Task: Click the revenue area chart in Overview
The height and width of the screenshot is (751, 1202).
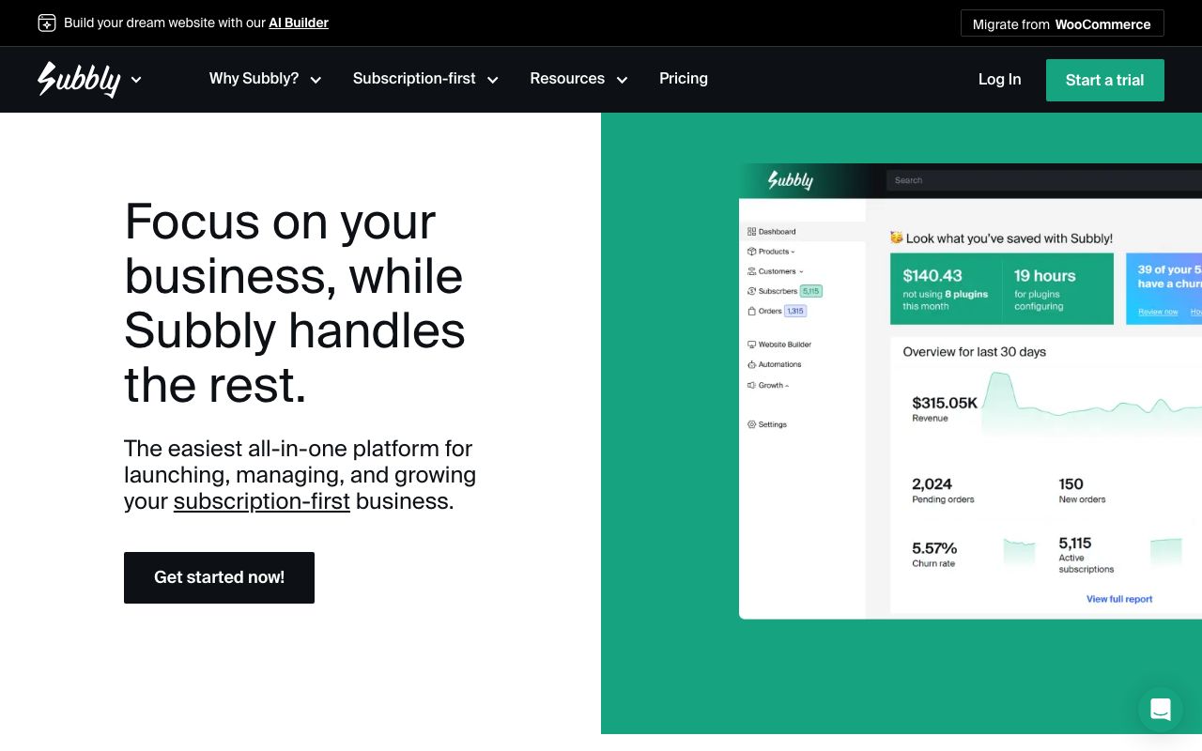Action: click(x=1091, y=405)
